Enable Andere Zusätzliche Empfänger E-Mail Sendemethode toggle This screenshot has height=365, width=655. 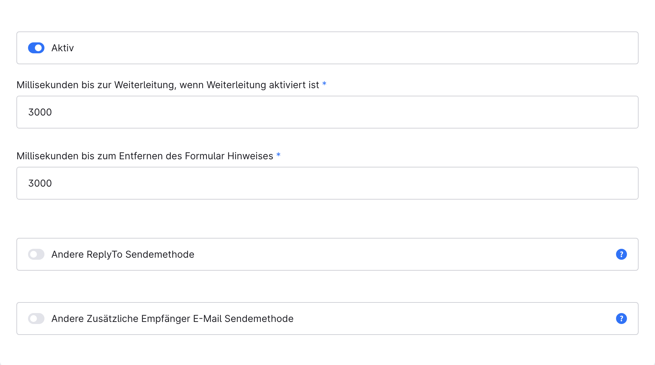tap(36, 319)
